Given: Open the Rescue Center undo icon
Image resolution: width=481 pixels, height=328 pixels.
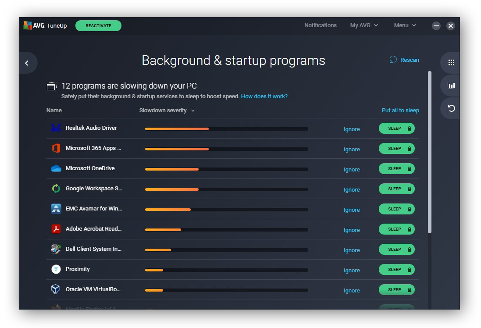Looking at the screenshot, I should (450, 108).
